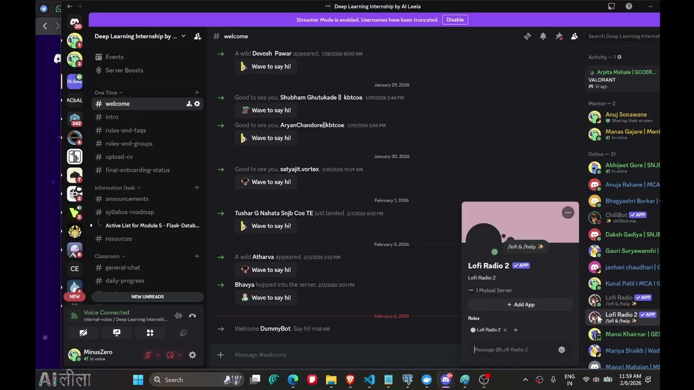Go back with the title bar arrow
This screenshot has height=390, width=694.
[69, 6]
